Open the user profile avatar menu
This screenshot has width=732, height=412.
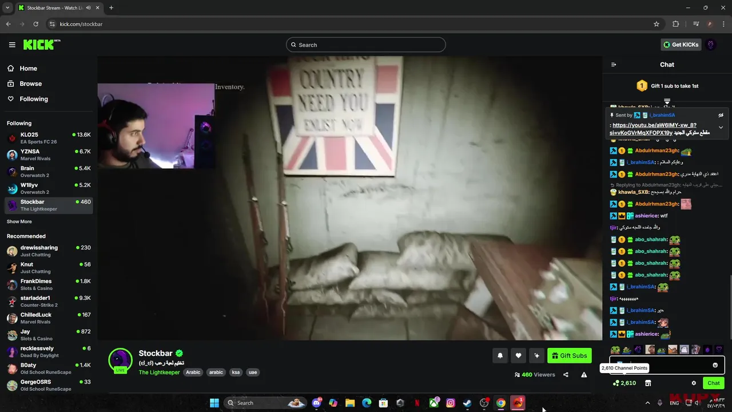(x=711, y=45)
